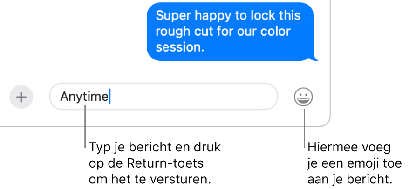Click the word 'session.' in the bubble

180,47
